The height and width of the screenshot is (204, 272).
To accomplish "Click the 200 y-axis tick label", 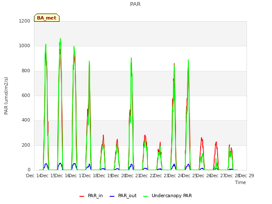I will click(26, 145).
